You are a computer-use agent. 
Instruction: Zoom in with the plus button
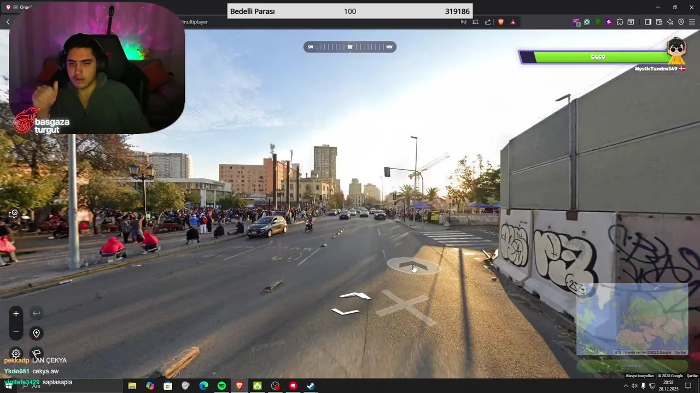pyautogui.click(x=16, y=313)
